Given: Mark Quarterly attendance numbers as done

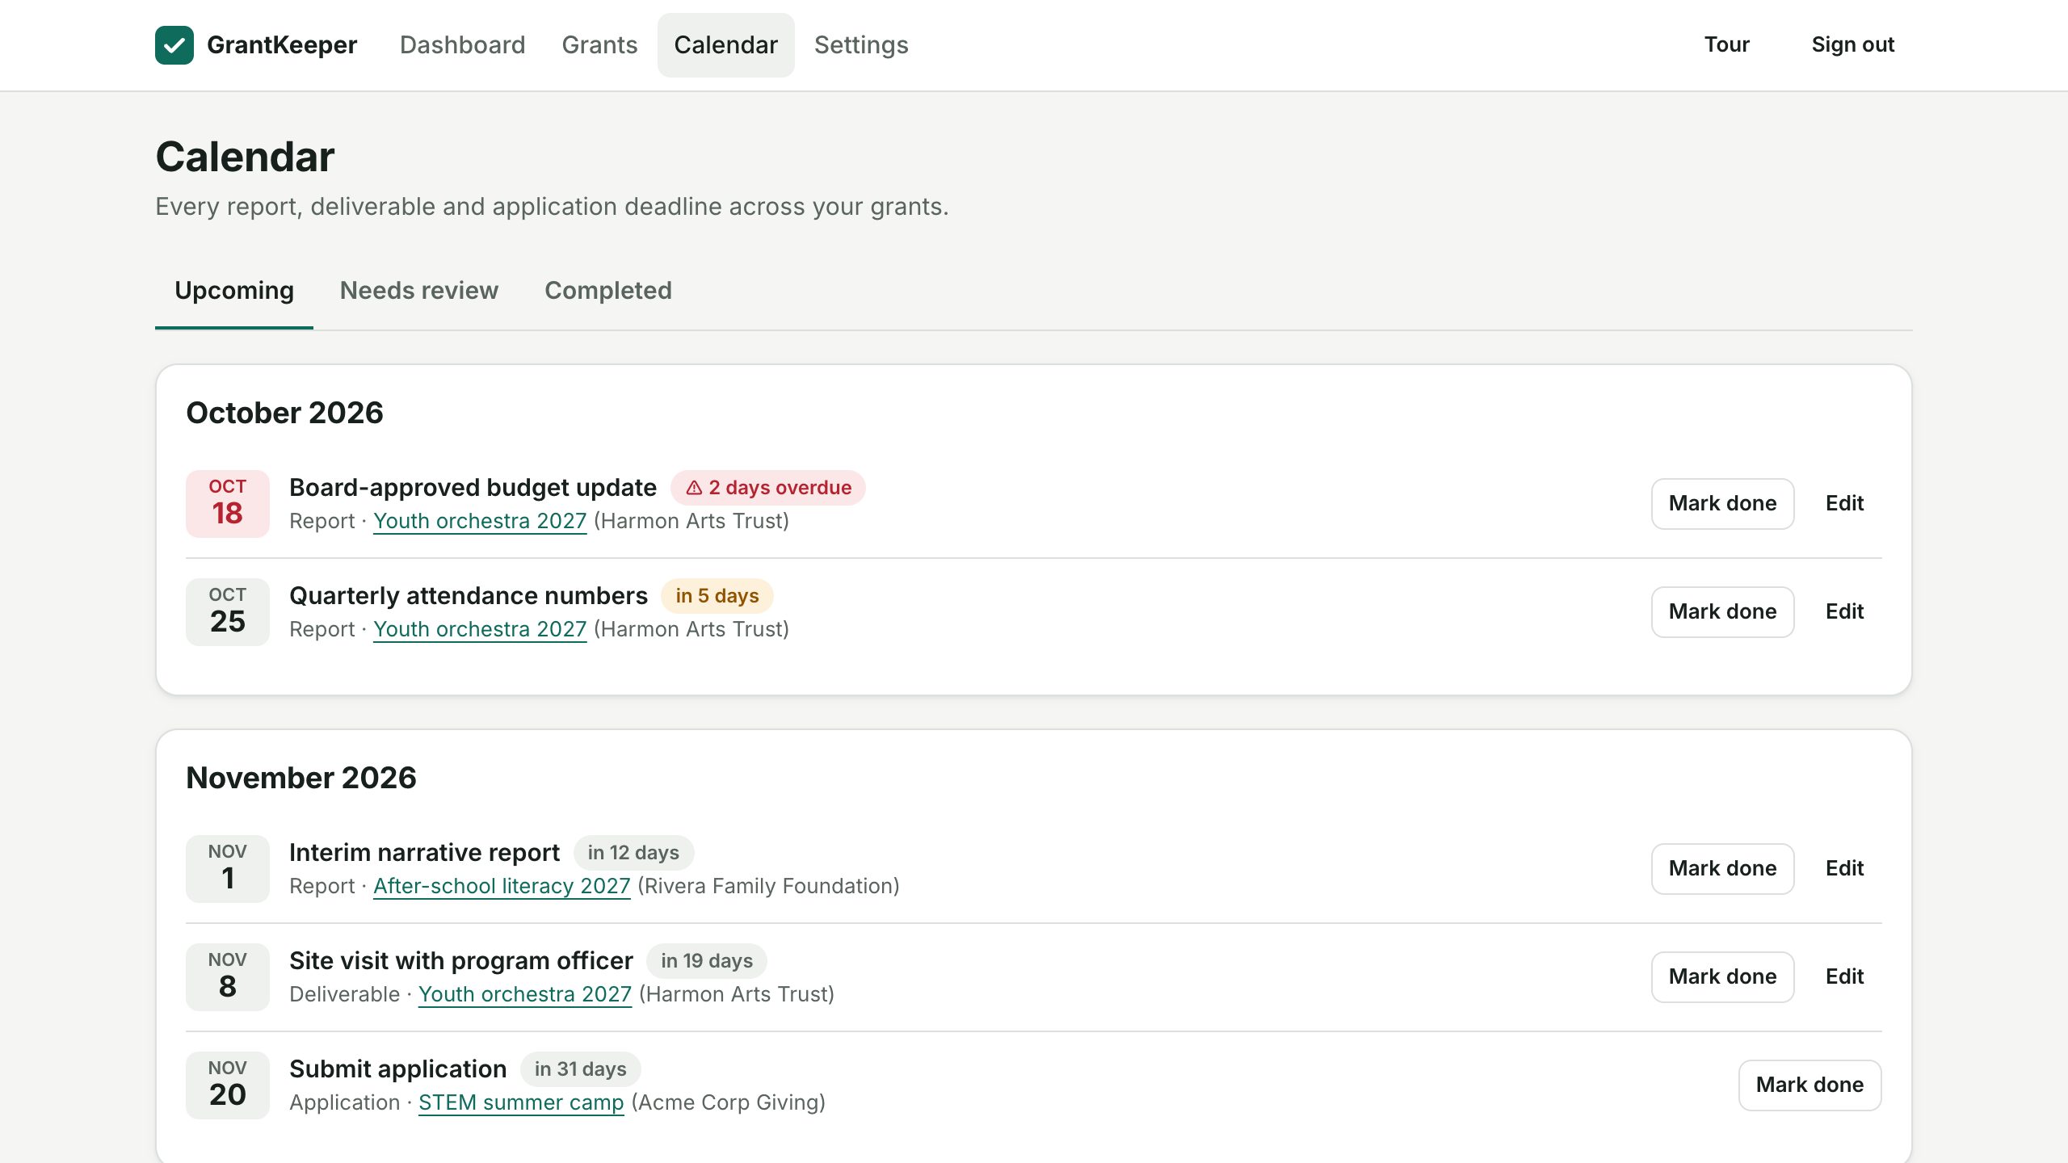Looking at the screenshot, I should click(1723, 612).
